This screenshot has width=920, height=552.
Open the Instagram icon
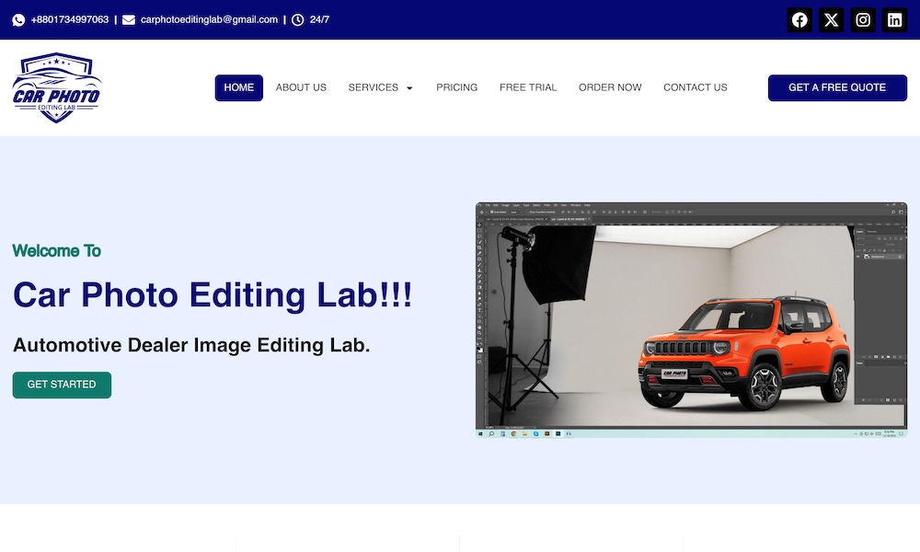863,19
